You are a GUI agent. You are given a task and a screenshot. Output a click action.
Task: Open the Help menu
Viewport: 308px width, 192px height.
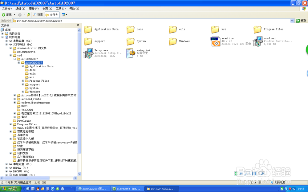tap(74, 9)
